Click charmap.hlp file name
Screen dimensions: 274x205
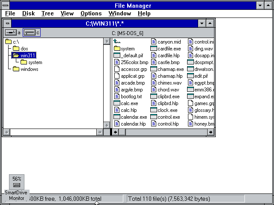170,76
